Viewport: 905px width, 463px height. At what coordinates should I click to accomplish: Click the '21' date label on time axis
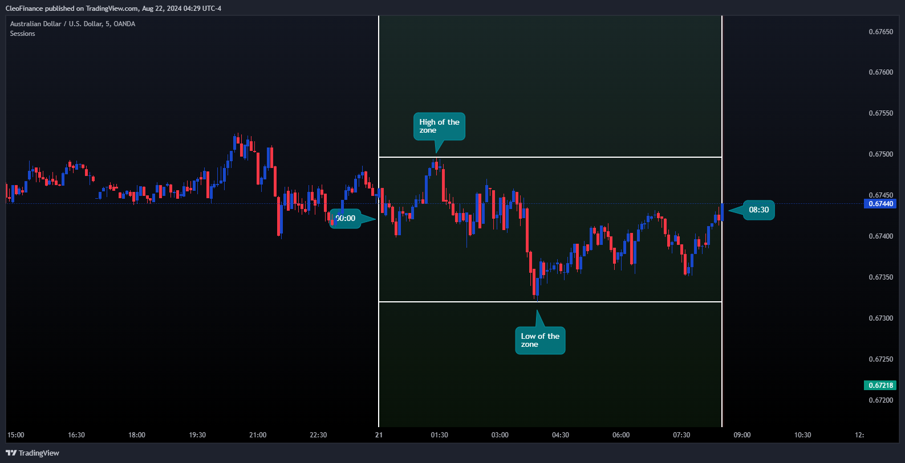[379, 435]
